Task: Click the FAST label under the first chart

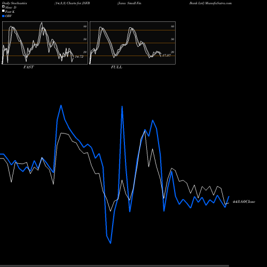Action: (28, 67)
